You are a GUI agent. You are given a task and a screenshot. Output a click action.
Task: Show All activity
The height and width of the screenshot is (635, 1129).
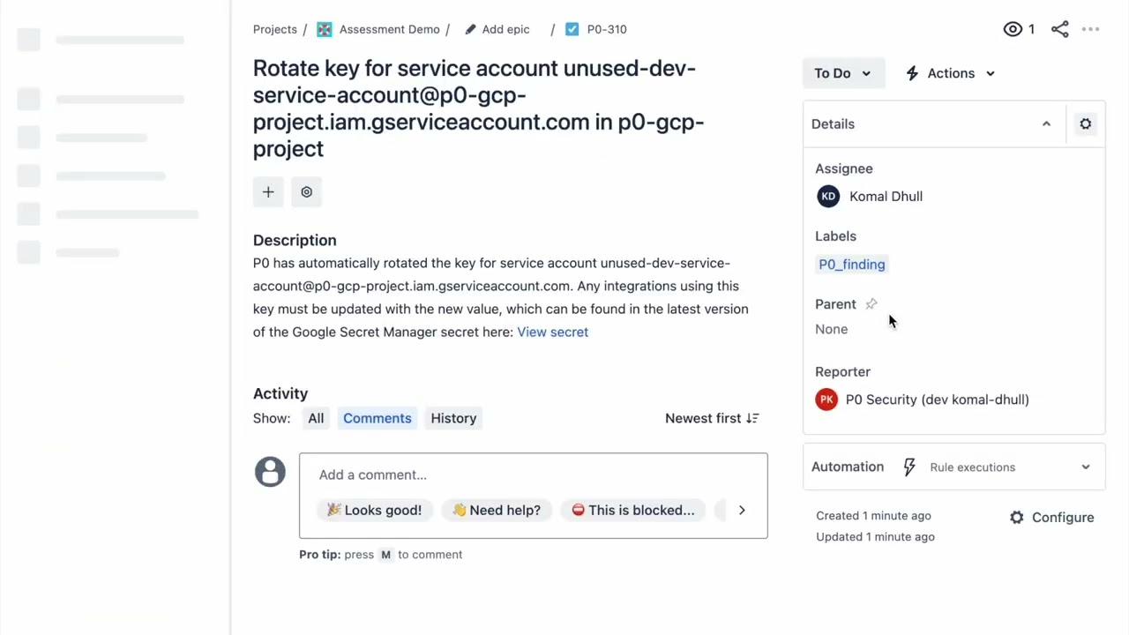click(x=316, y=418)
